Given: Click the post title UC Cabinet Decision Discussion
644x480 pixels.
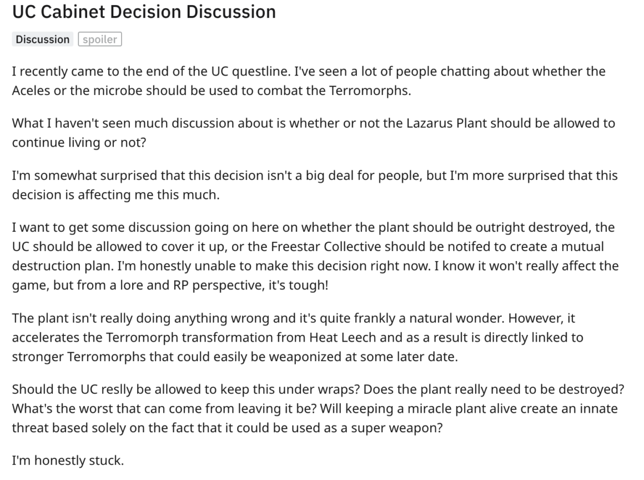Looking at the screenshot, I should click(144, 12).
